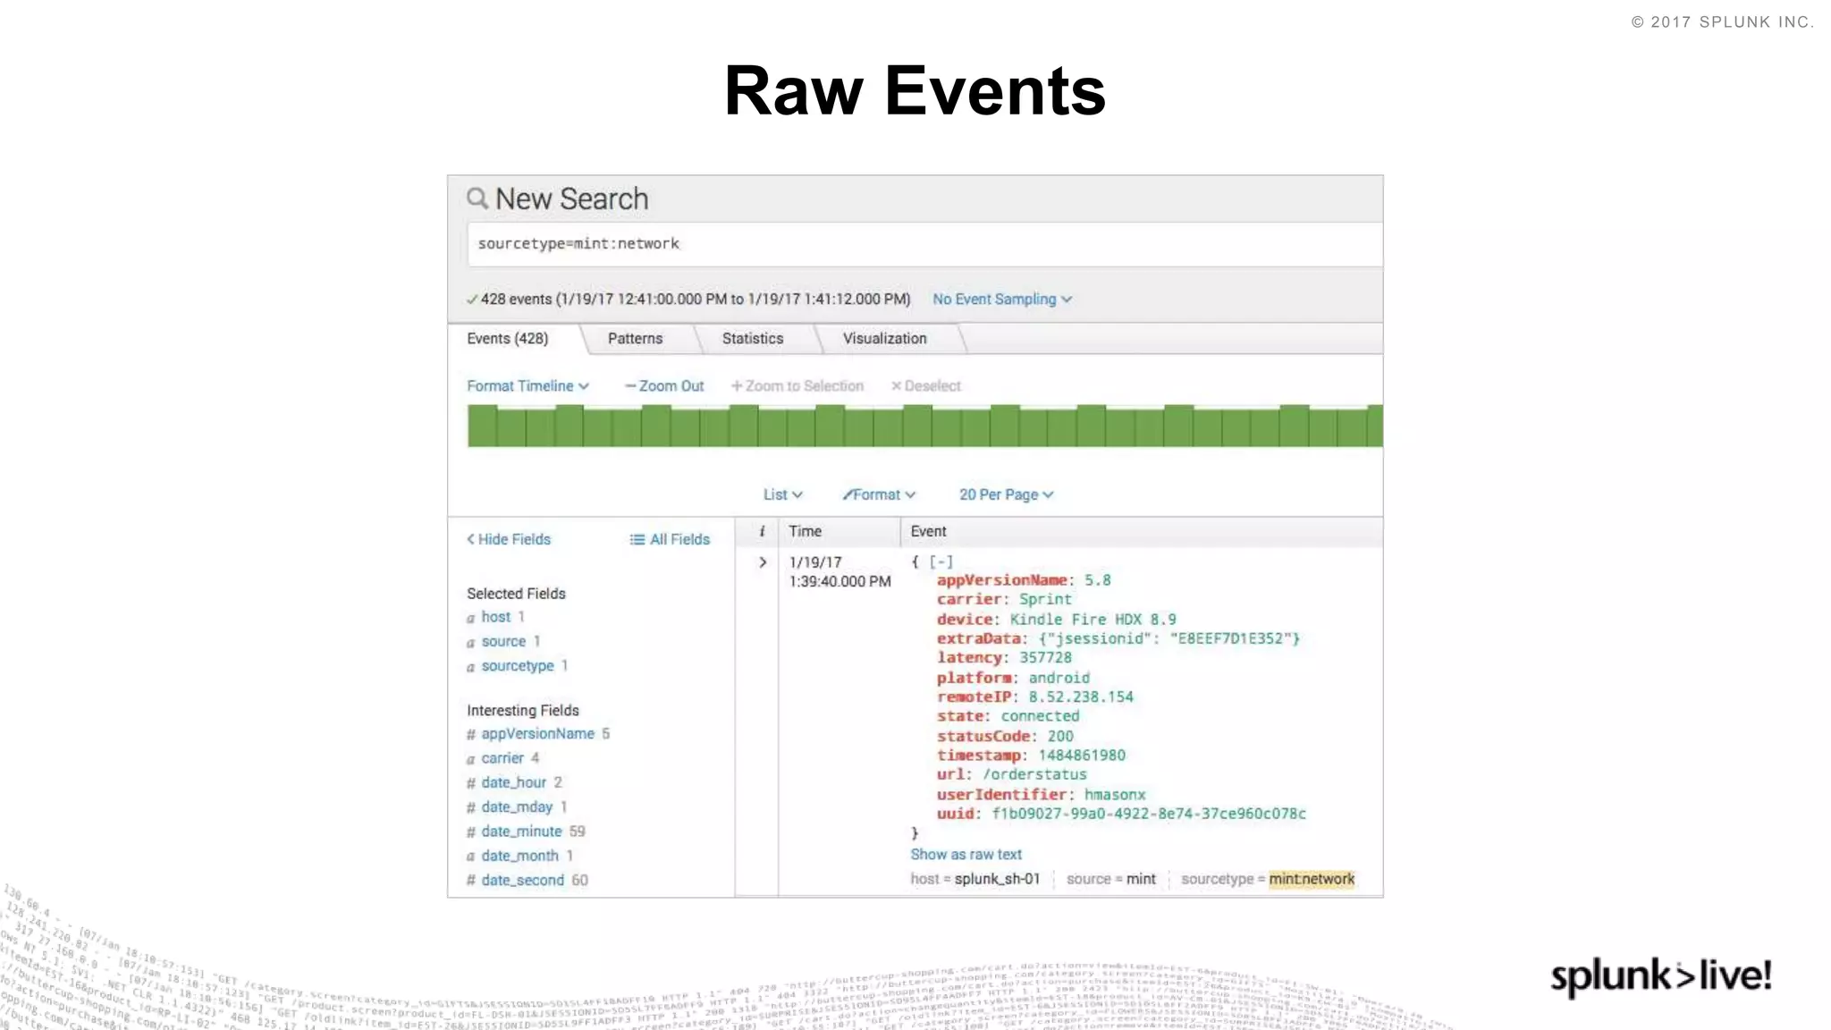Open date_month interesting field
Image resolution: width=1831 pixels, height=1030 pixels.
click(x=519, y=856)
